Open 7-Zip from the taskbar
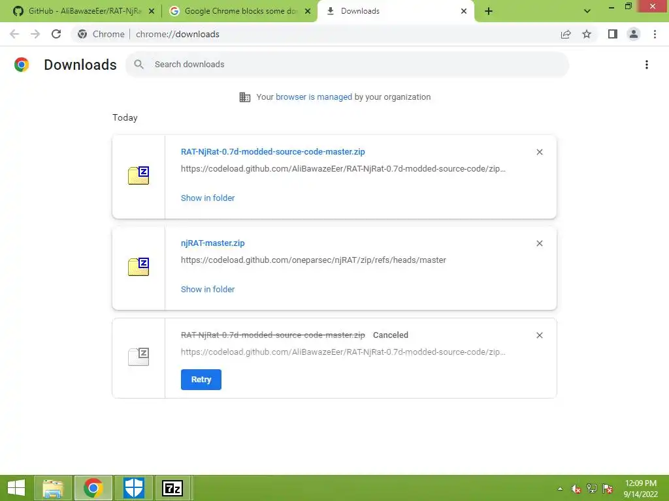Image resolution: width=669 pixels, height=501 pixels. click(x=172, y=488)
